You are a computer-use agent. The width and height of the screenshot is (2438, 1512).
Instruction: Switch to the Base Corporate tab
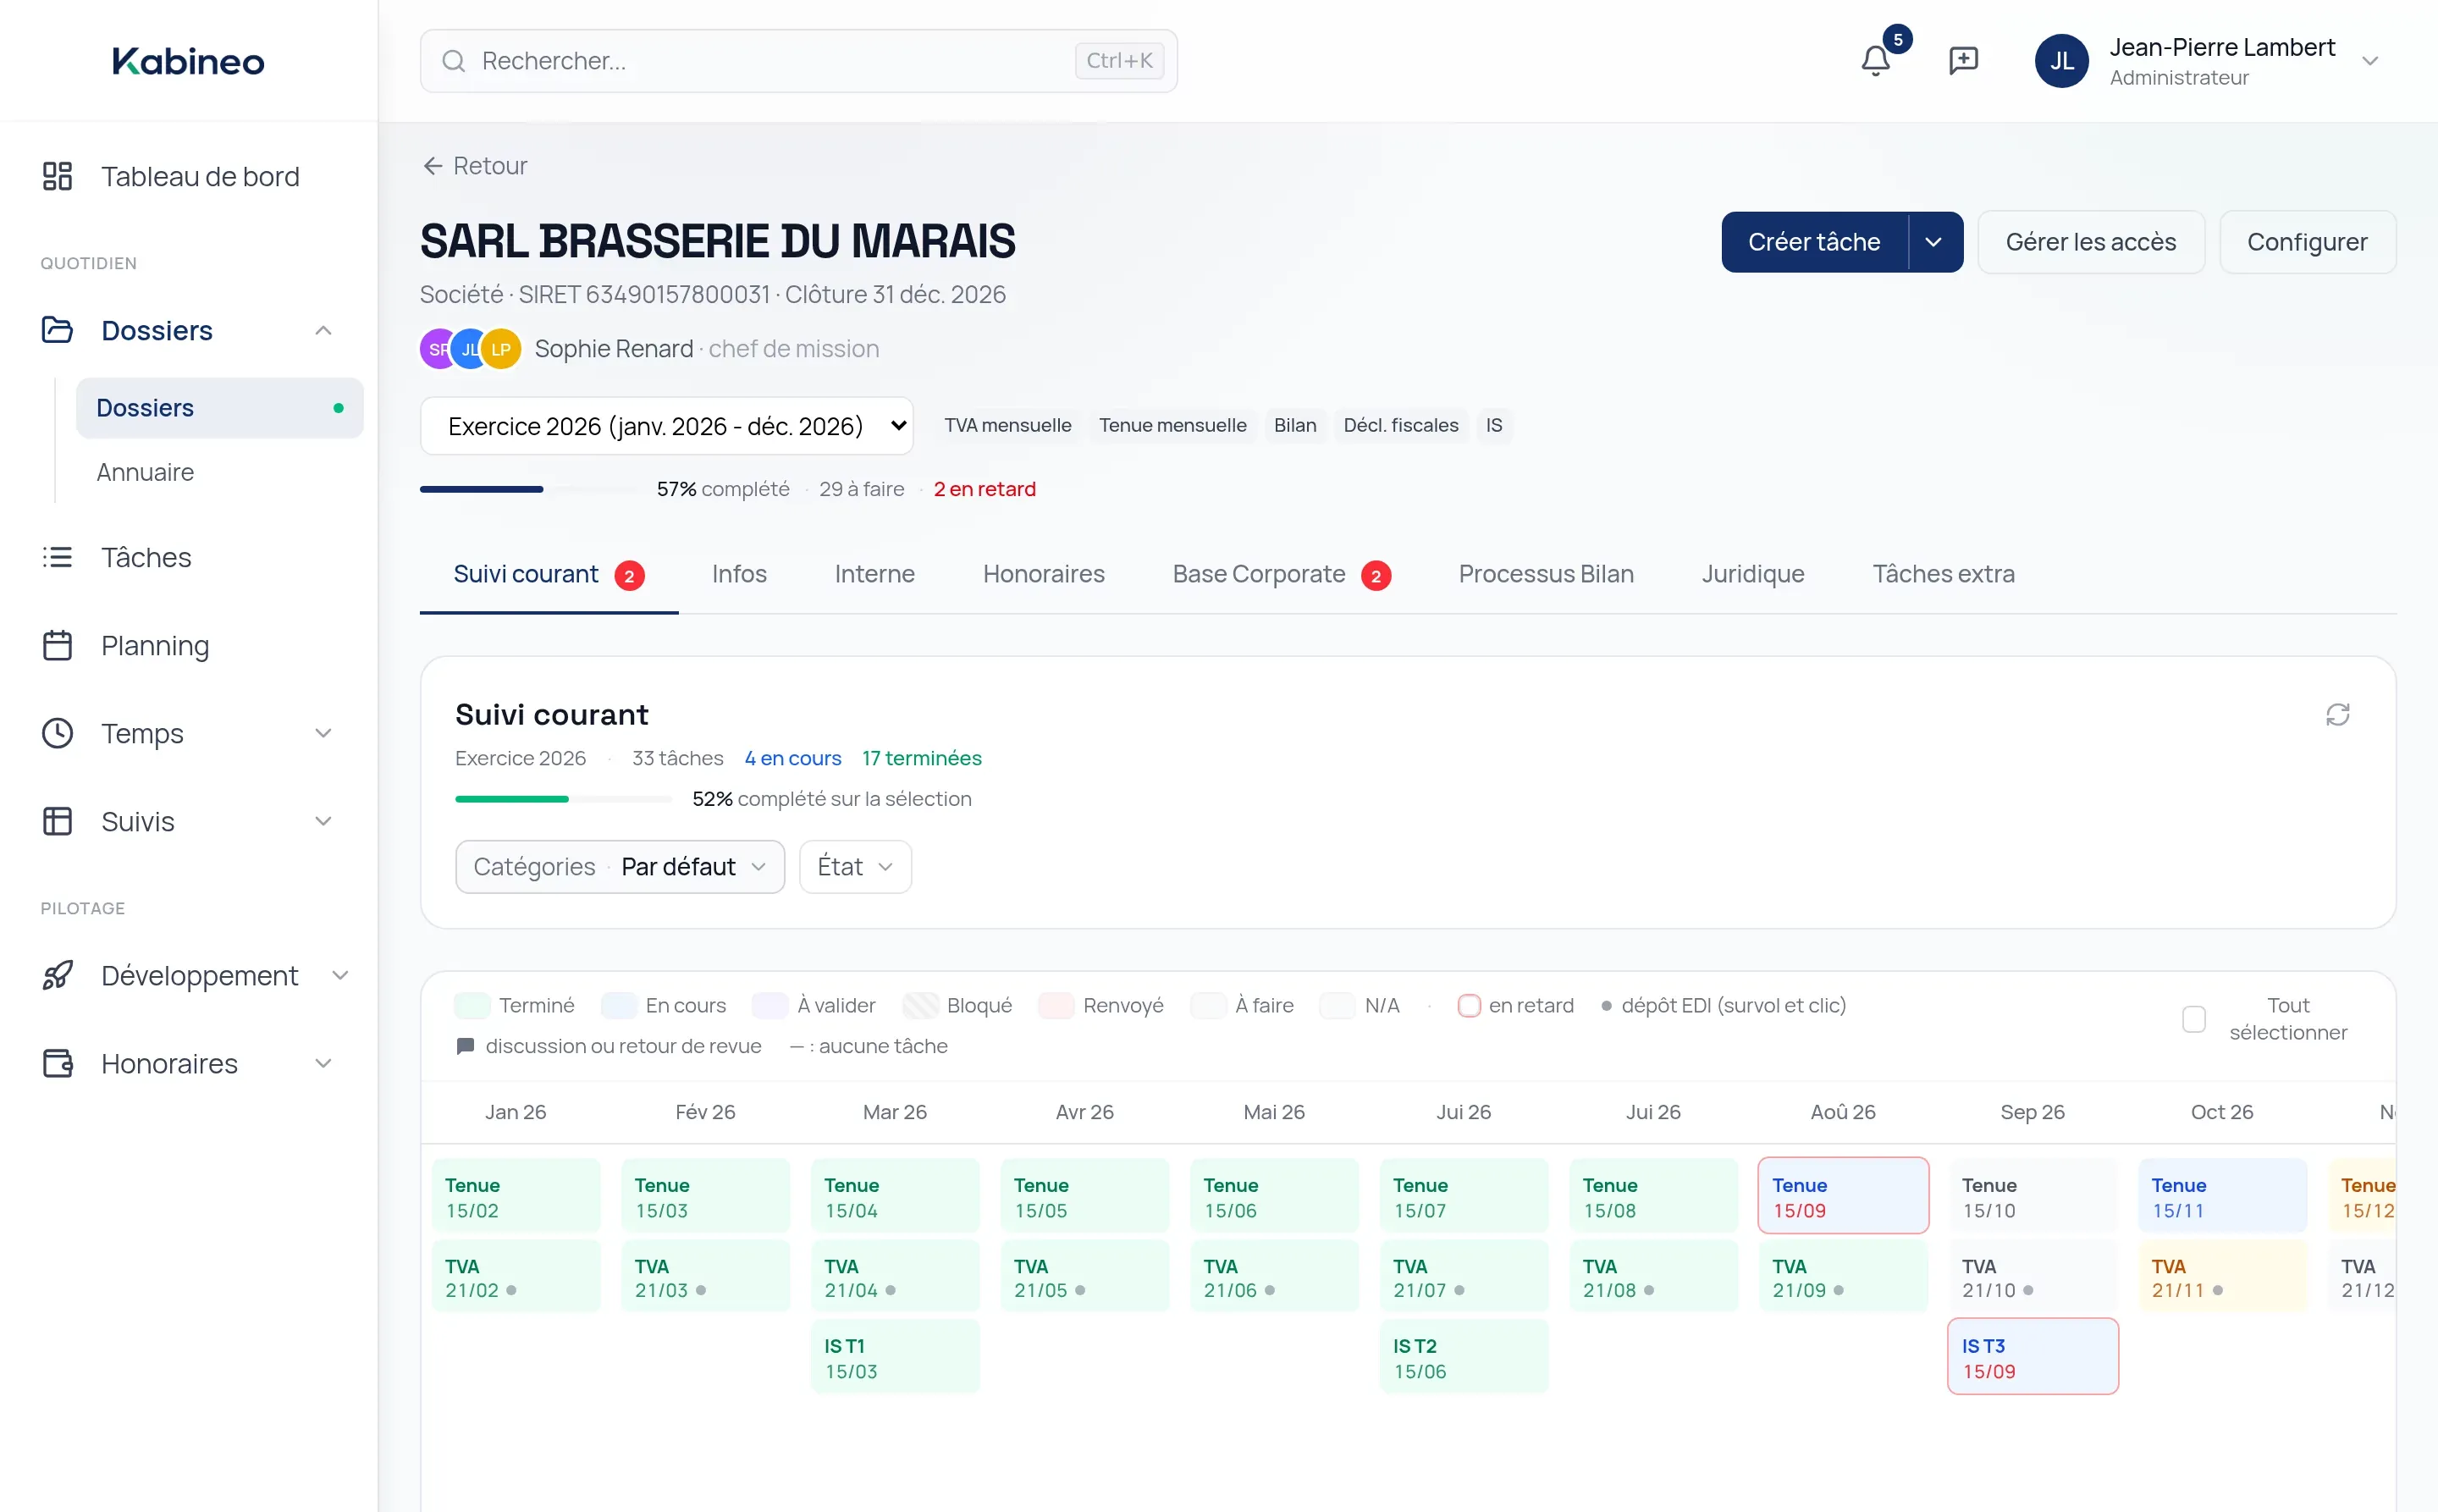(1281, 574)
